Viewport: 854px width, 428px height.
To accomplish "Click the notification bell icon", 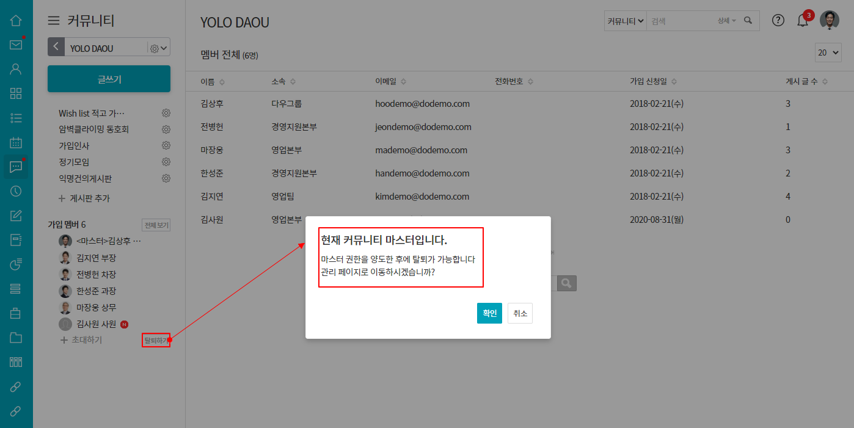I will click(x=803, y=20).
